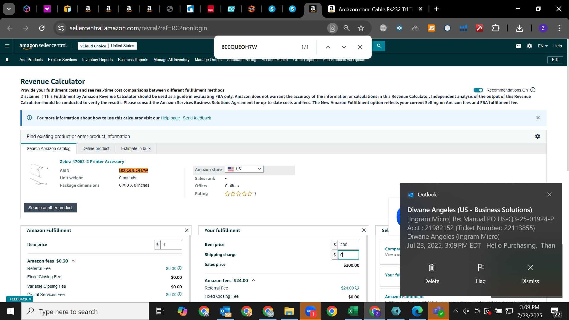
Task: Click the FEEDBACK tab at bottom left
Action: coord(18,299)
